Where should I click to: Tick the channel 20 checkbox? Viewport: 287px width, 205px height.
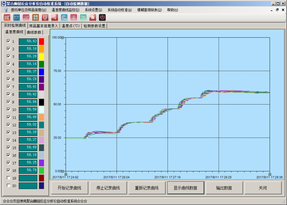tap(8, 185)
